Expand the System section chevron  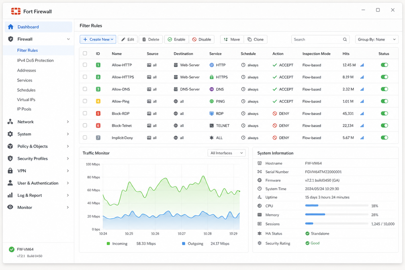(68, 134)
